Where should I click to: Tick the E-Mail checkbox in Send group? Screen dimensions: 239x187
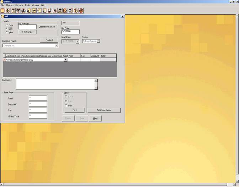click(66, 97)
